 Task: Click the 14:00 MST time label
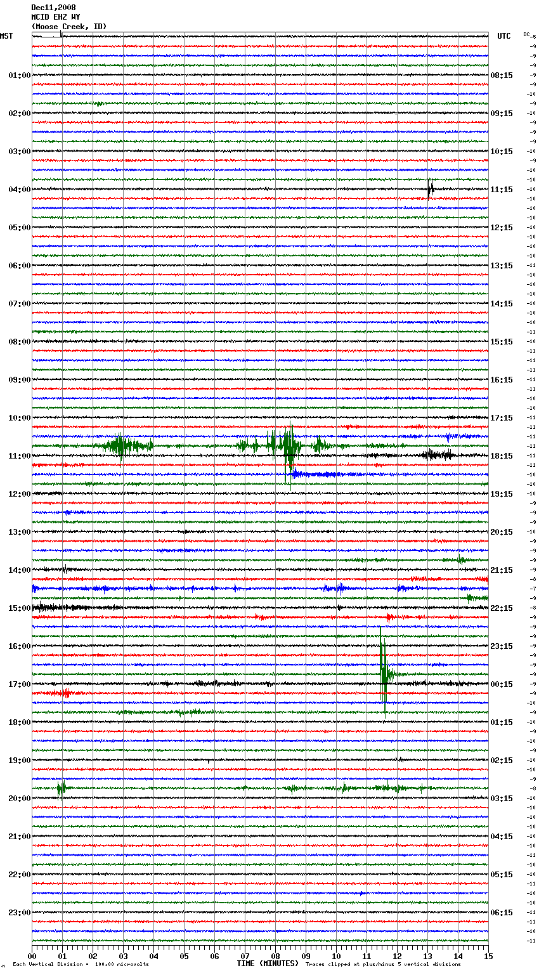tap(20, 570)
